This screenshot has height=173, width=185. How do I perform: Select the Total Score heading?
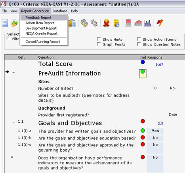point(55,64)
